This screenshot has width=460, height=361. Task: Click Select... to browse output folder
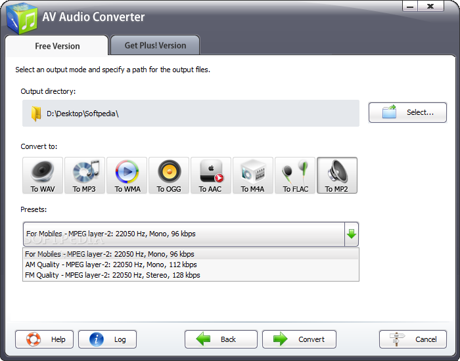(407, 112)
